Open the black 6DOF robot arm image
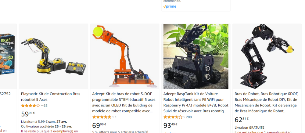 click(x=267, y=56)
